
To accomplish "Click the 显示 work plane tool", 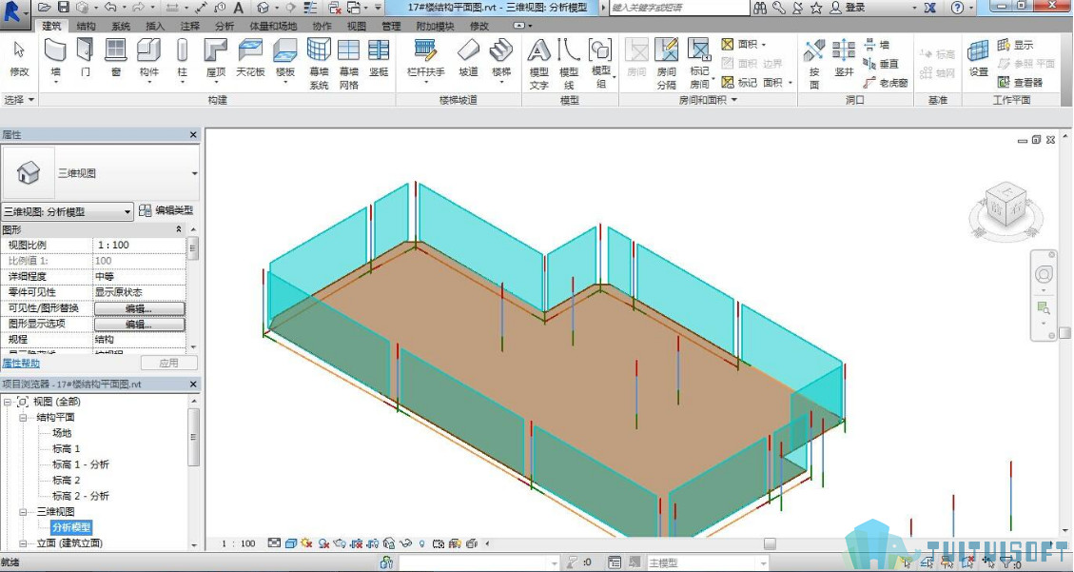I will (1015, 46).
